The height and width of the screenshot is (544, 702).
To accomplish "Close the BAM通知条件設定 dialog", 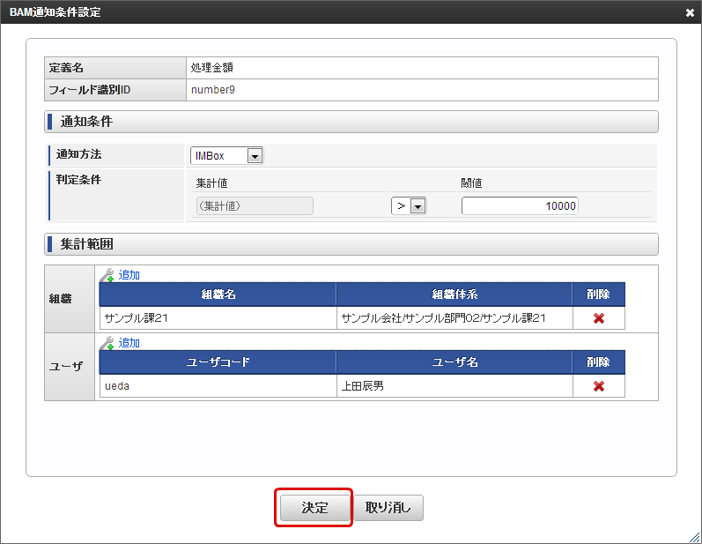I will point(690,12).
